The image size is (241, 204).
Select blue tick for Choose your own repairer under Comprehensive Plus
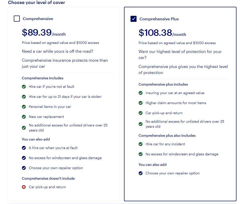click(141, 173)
